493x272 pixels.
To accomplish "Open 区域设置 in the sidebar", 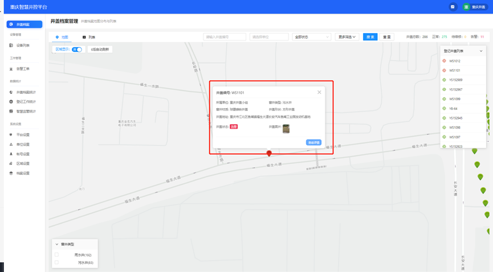I will [x=23, y=163].
